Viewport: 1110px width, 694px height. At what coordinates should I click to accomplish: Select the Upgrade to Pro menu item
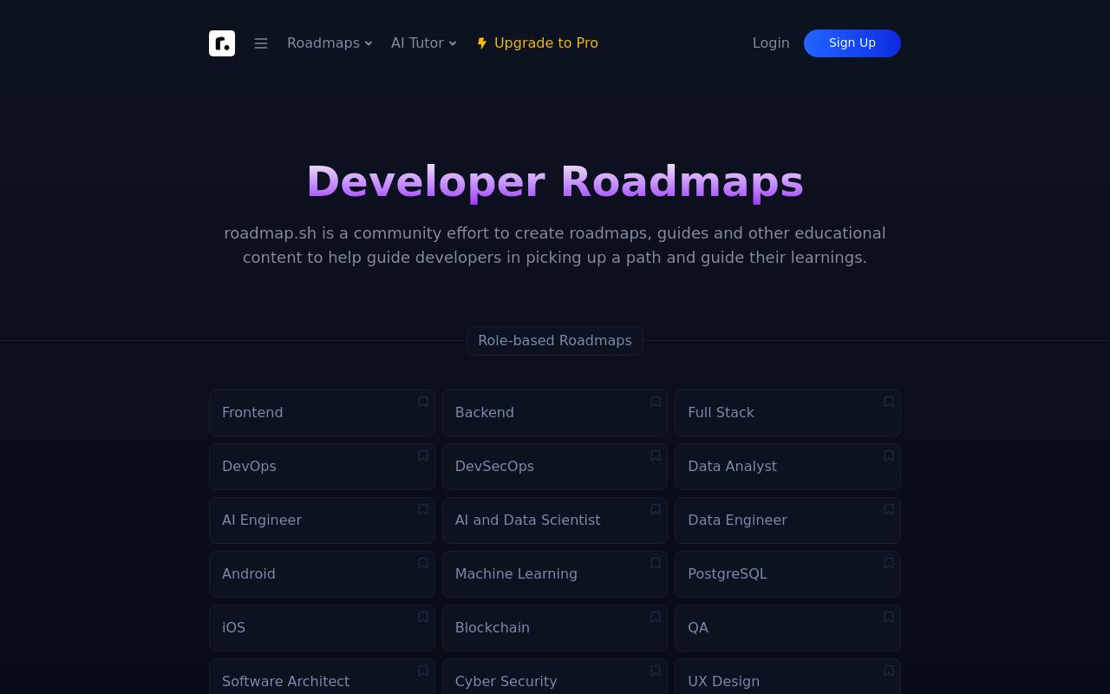(538, 43)
